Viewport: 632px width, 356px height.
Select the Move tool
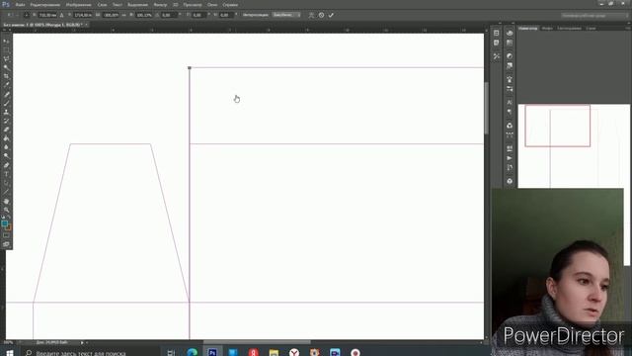(6, 42)
